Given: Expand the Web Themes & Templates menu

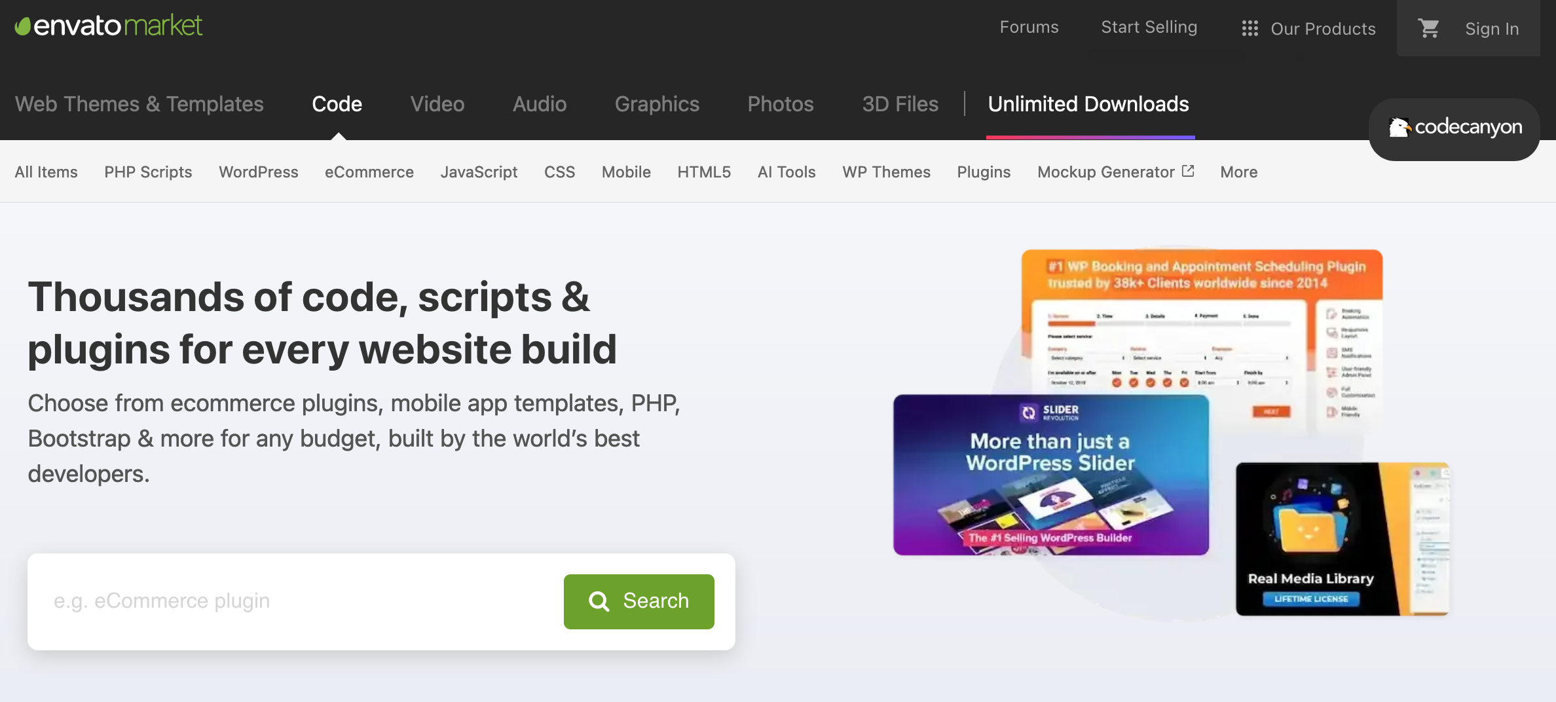Looking at the screenshot, I should coord(139,103).
